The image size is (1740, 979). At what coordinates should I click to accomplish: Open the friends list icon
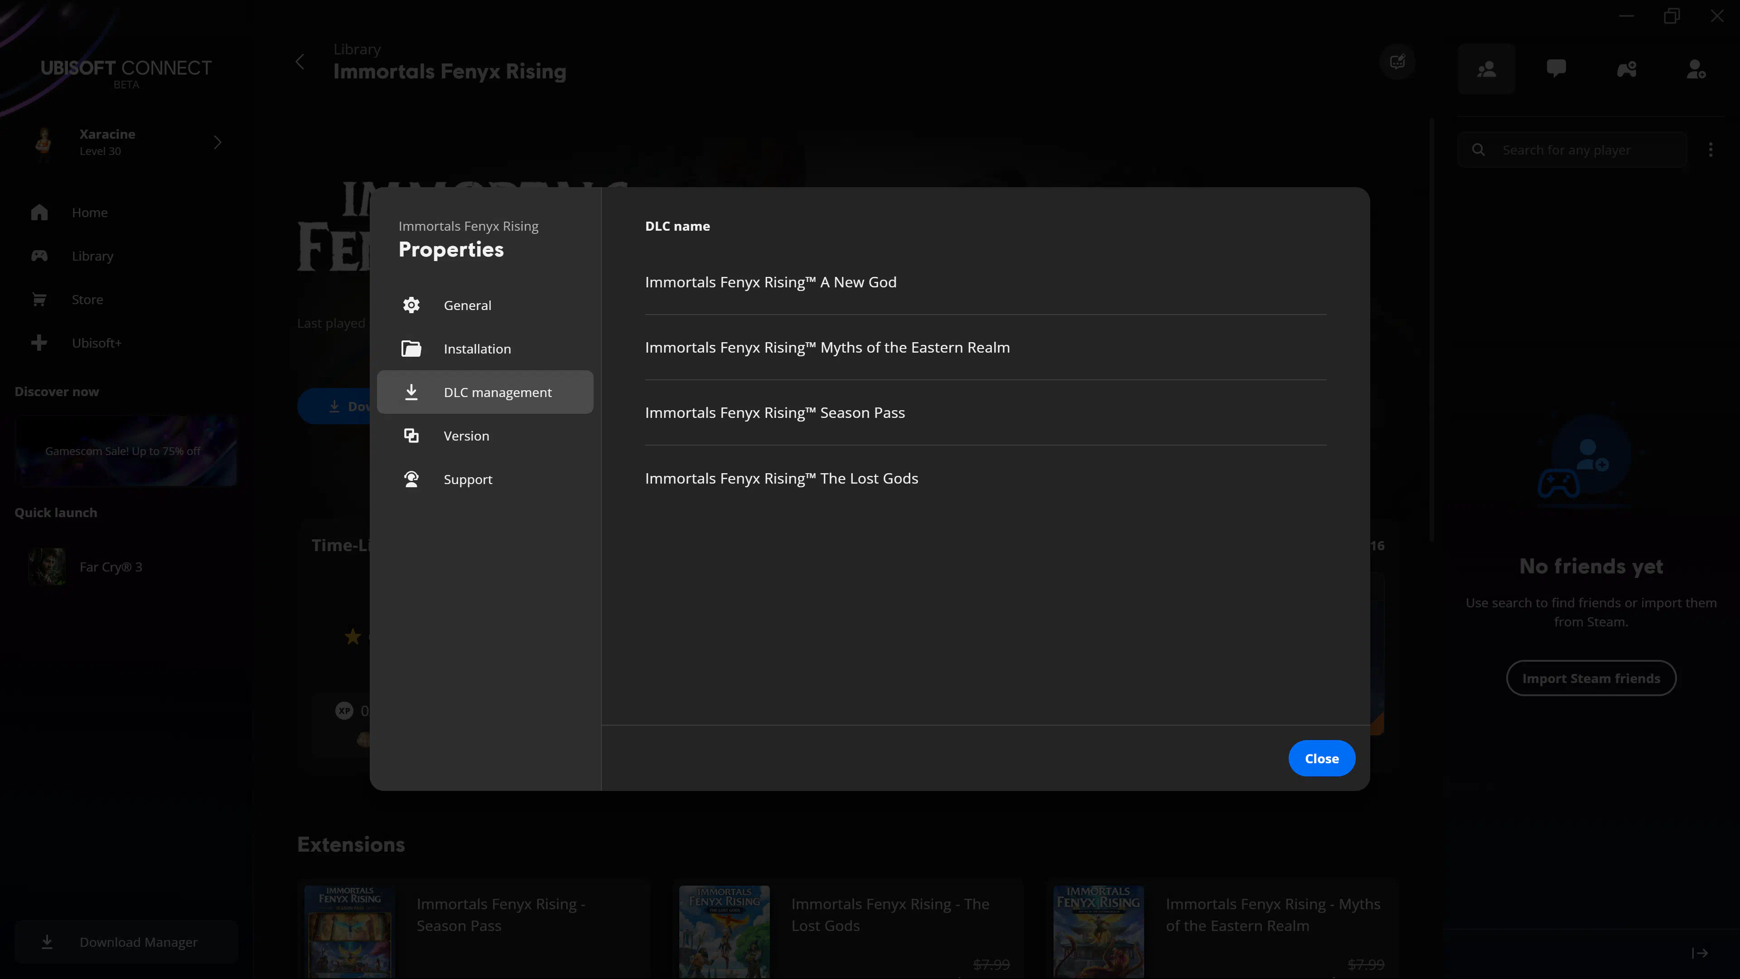pos(1486,69)
